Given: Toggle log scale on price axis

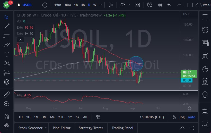Looking at the screenshot, I should coord(182,117).
